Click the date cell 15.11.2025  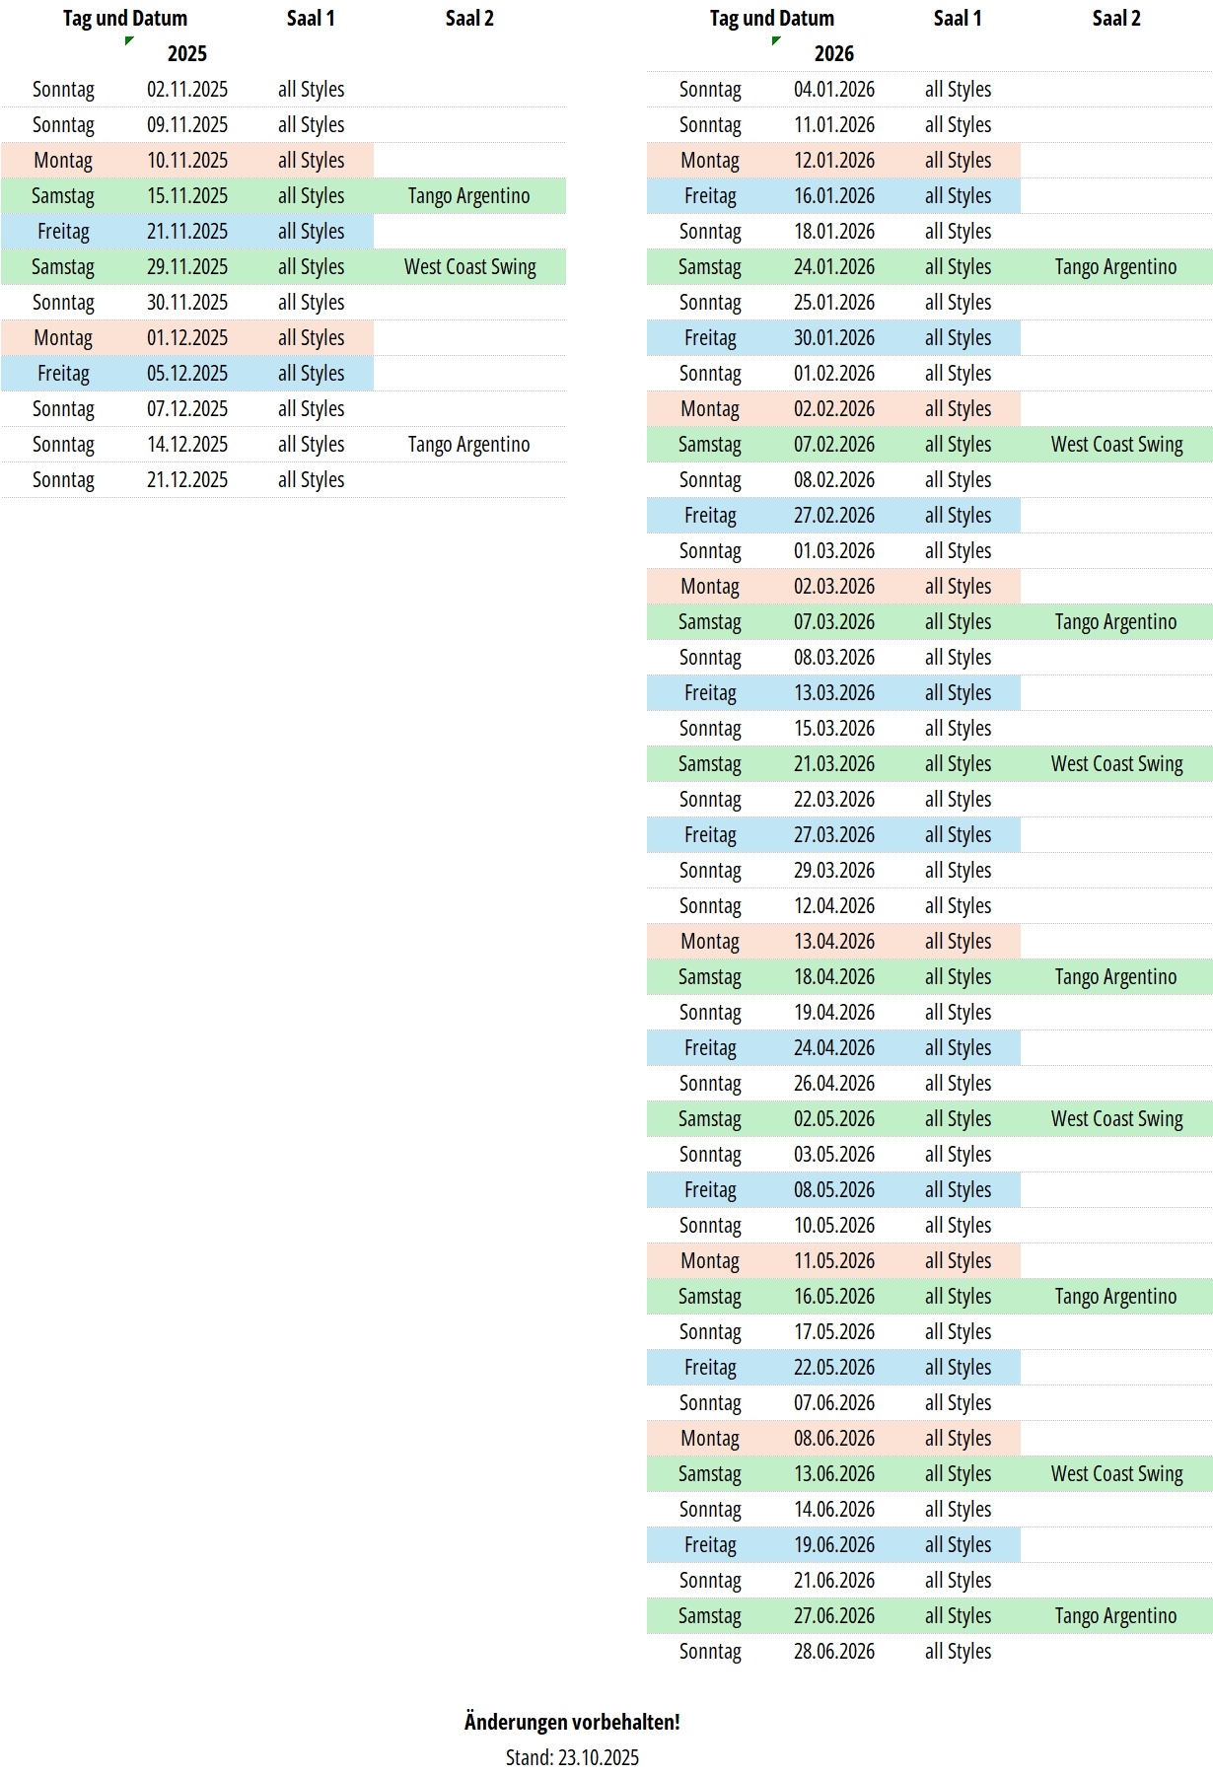pos(186,196)
